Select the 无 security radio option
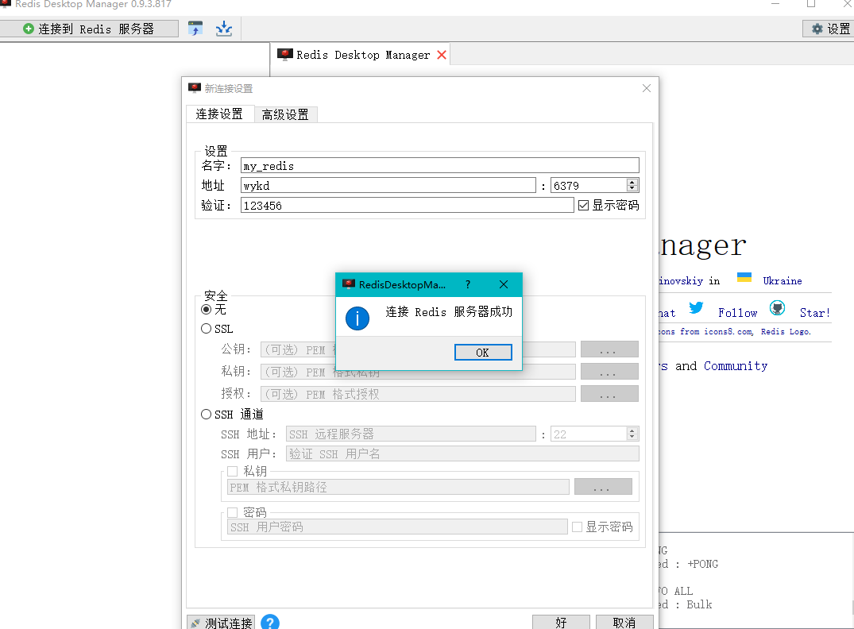854x629 pixels. [x=207, y=309]
